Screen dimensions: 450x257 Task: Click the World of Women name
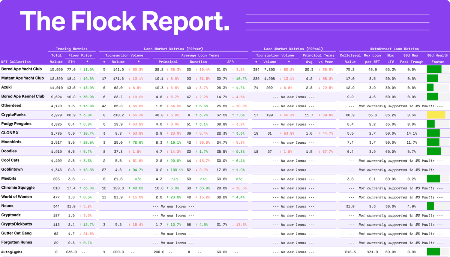(x=16, y=197)
